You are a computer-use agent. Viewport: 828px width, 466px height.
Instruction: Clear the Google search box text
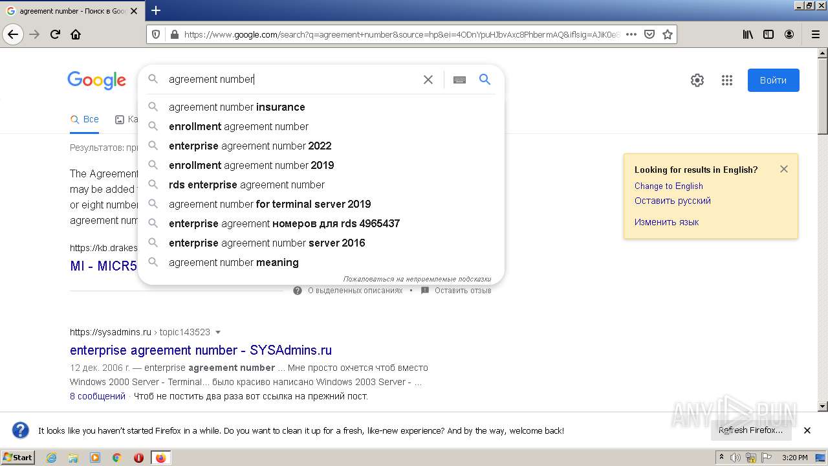(428, 80)
